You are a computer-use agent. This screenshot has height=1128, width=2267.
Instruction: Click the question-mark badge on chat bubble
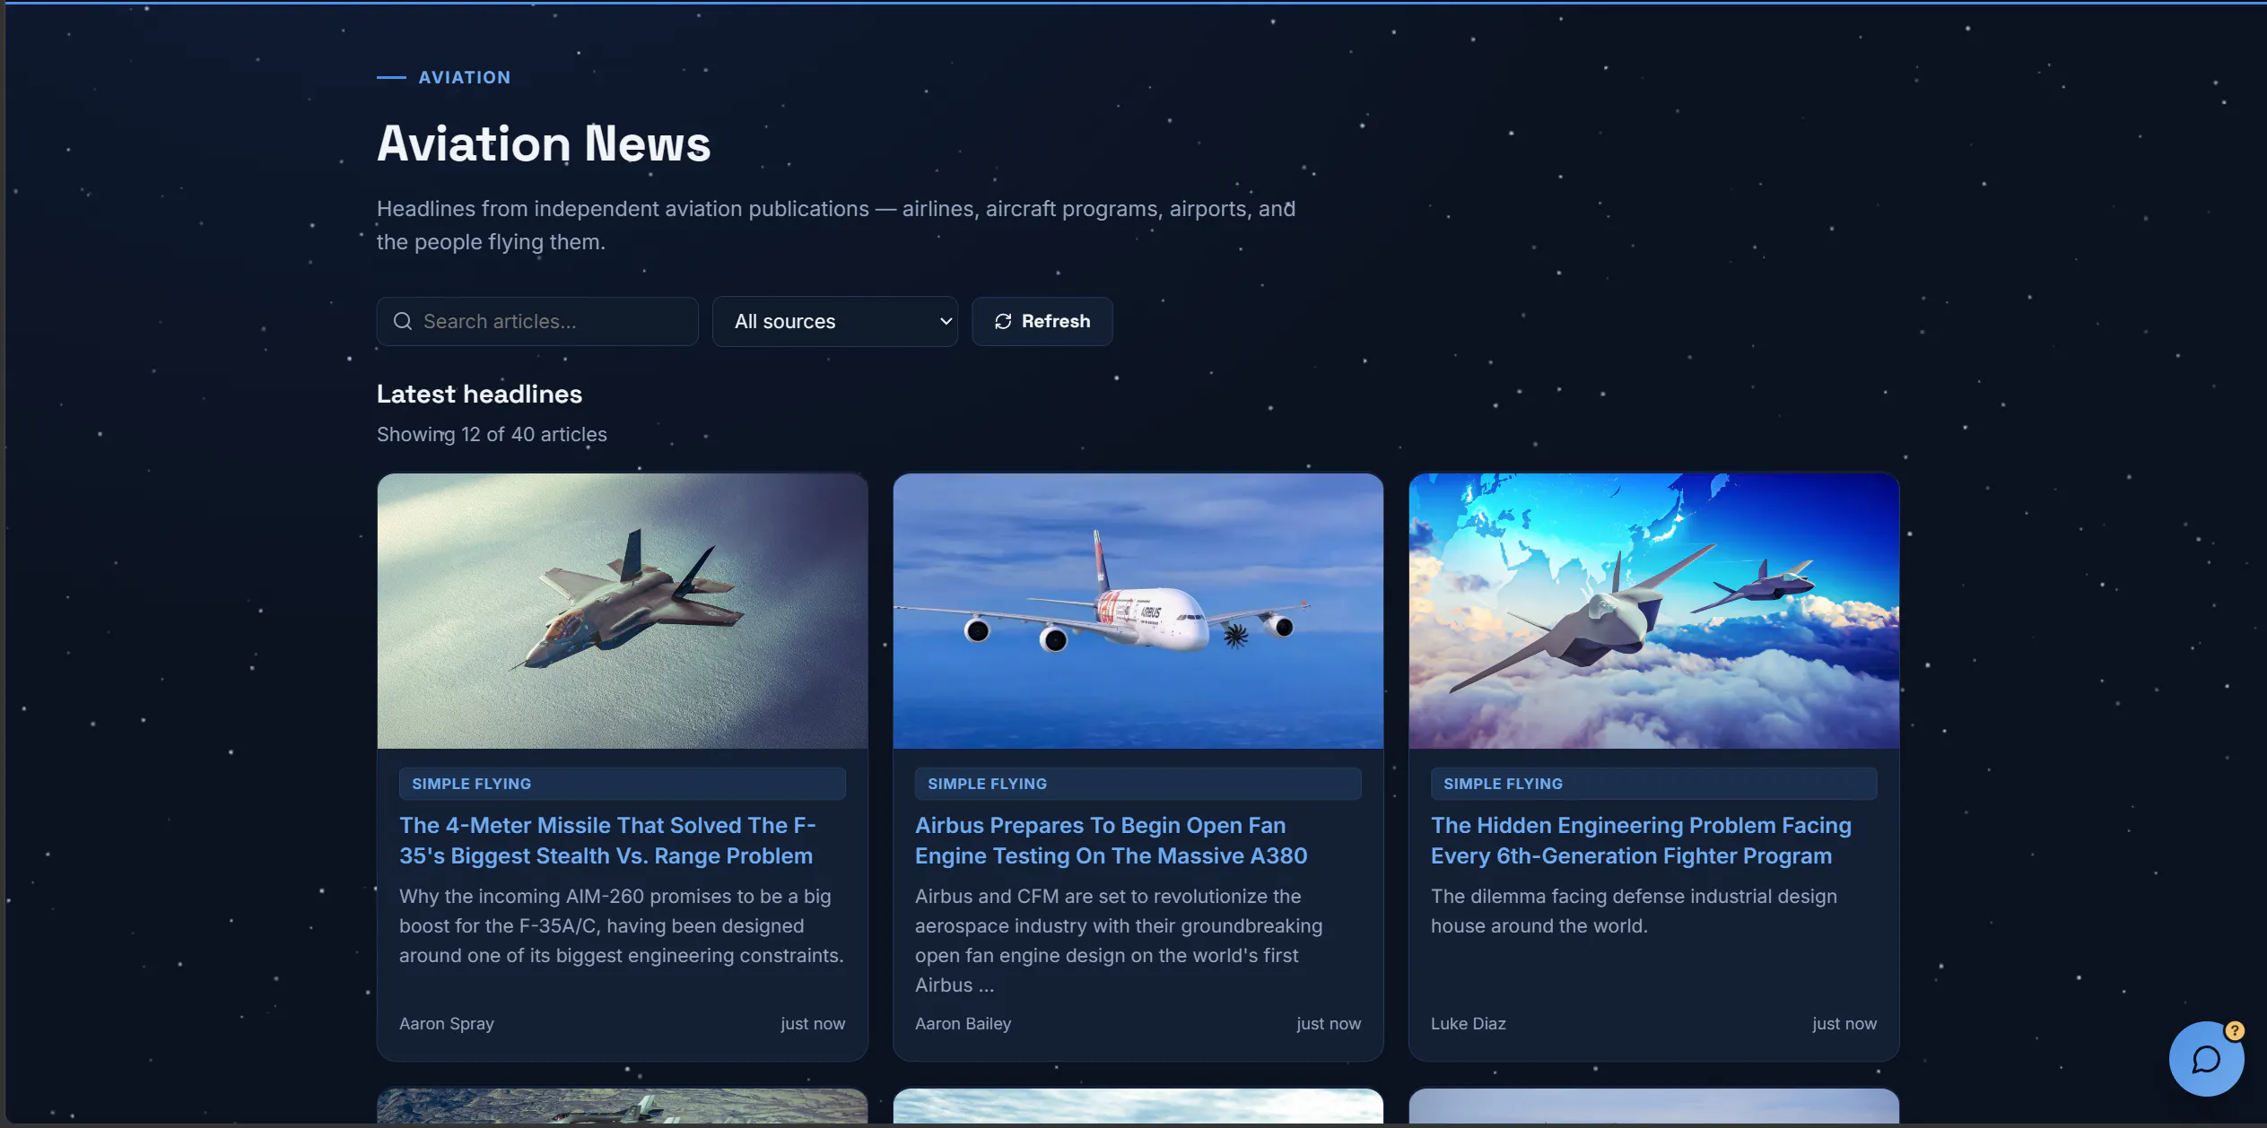2235,1031
